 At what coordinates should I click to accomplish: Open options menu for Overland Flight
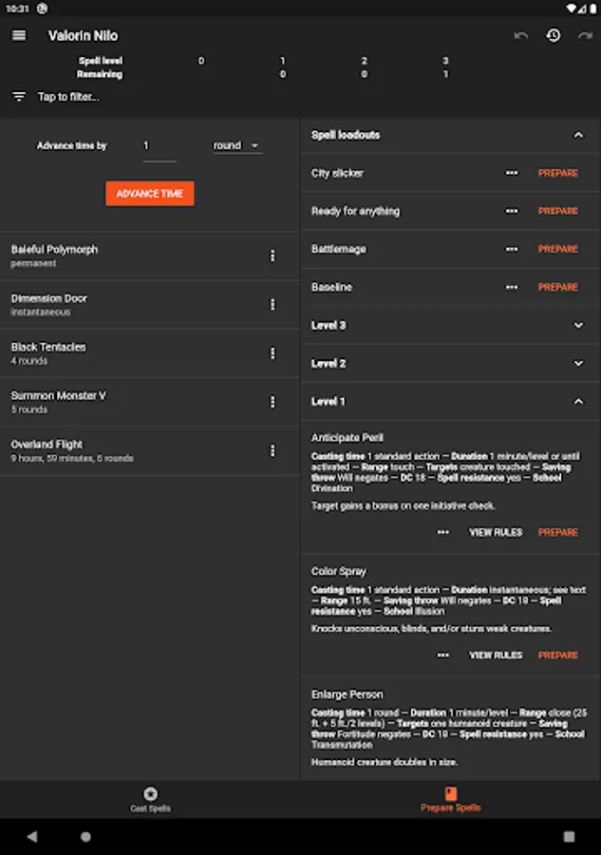(272, 450)
